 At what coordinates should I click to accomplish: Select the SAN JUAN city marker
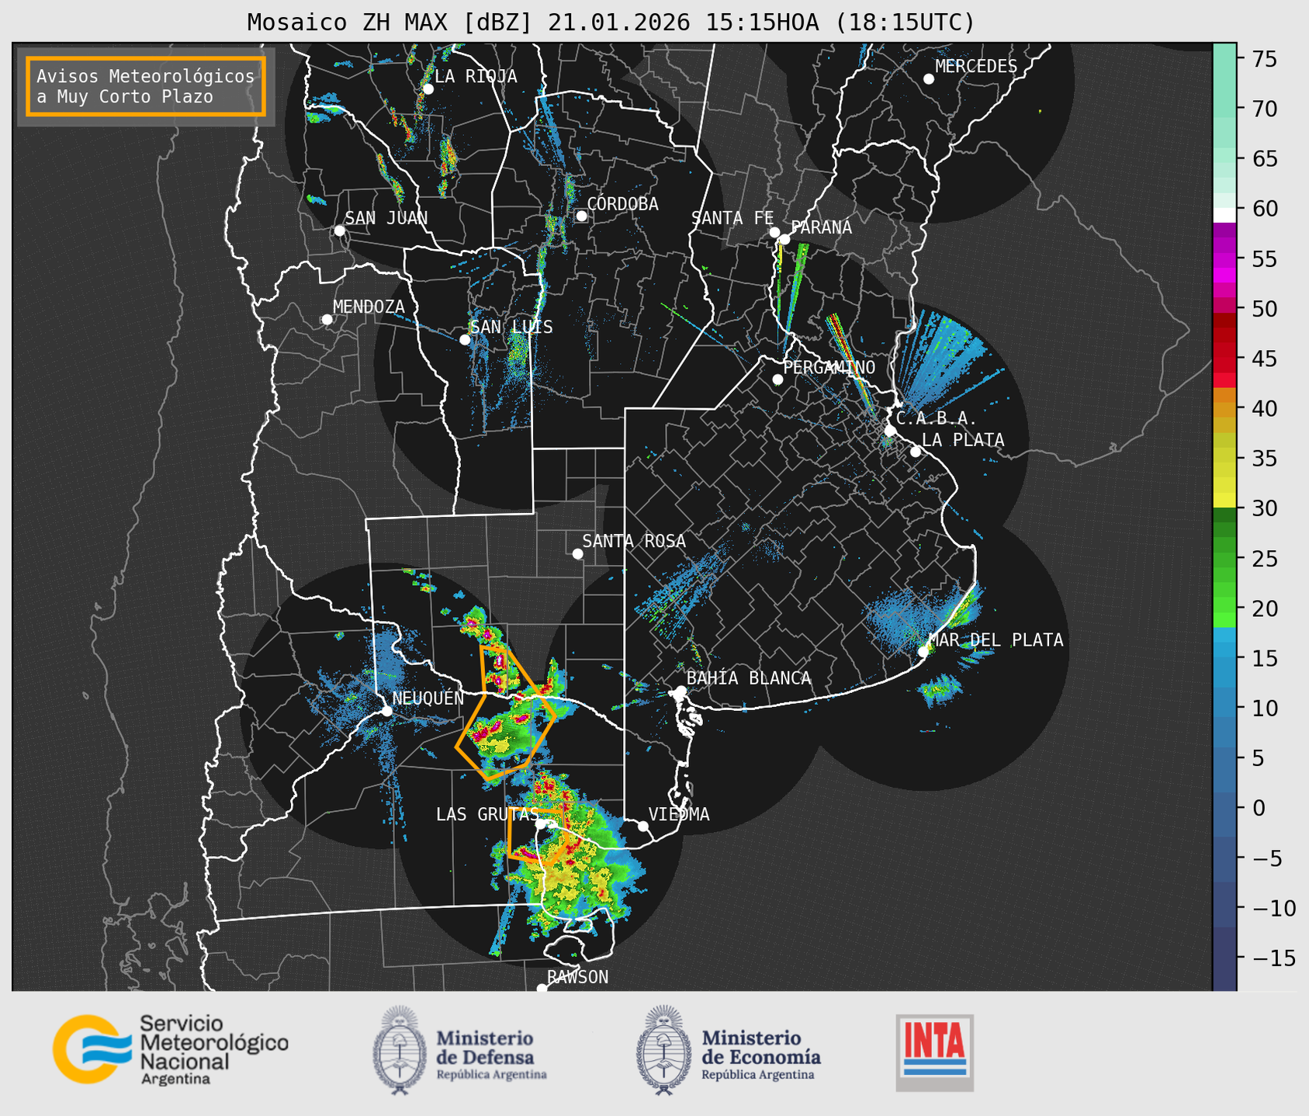[x=339, y=230]
